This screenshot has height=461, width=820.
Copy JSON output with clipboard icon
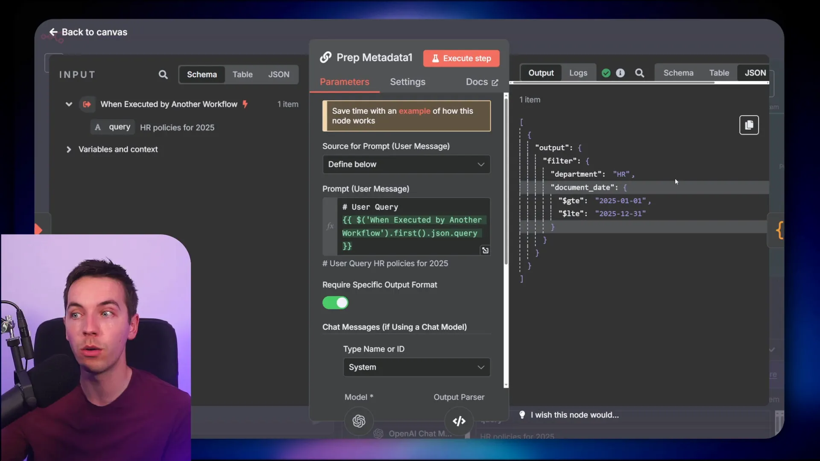tap(749, 125)
